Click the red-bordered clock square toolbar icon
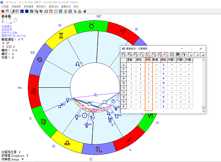 pyautogui.click(x=56, y=11)
